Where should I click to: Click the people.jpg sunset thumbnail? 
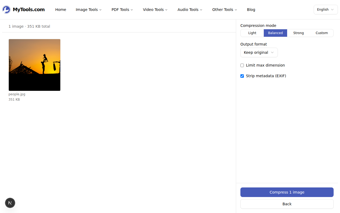35,65
